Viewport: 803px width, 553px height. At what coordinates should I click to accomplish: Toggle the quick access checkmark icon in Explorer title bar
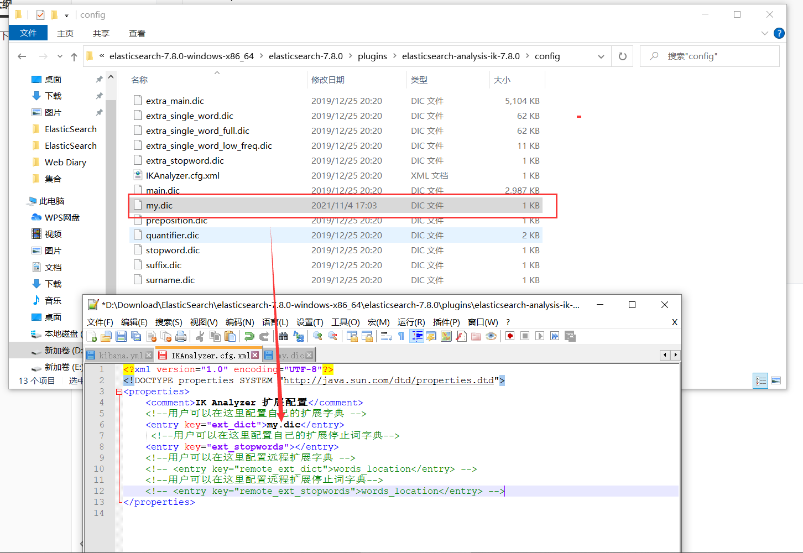[x=40, y=15]
